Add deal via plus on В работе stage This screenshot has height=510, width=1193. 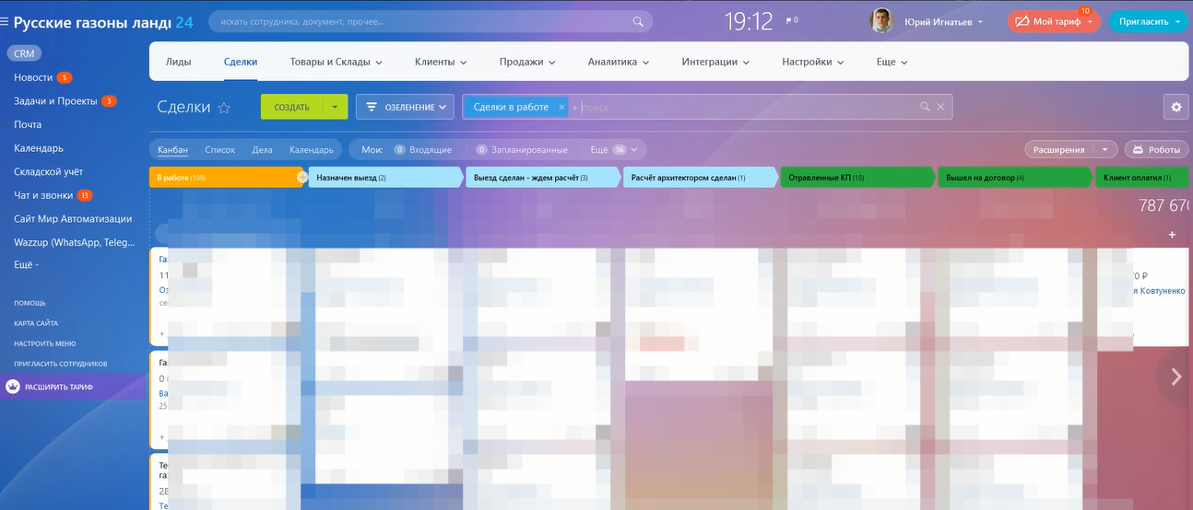coord(301,177)
